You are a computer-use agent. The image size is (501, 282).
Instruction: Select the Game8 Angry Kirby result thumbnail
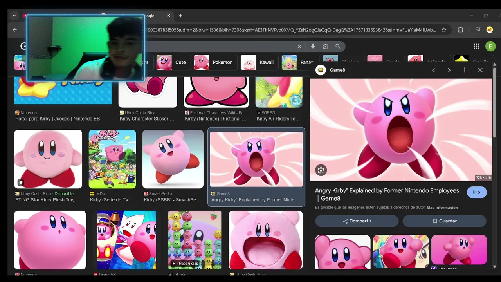(256, 159)
